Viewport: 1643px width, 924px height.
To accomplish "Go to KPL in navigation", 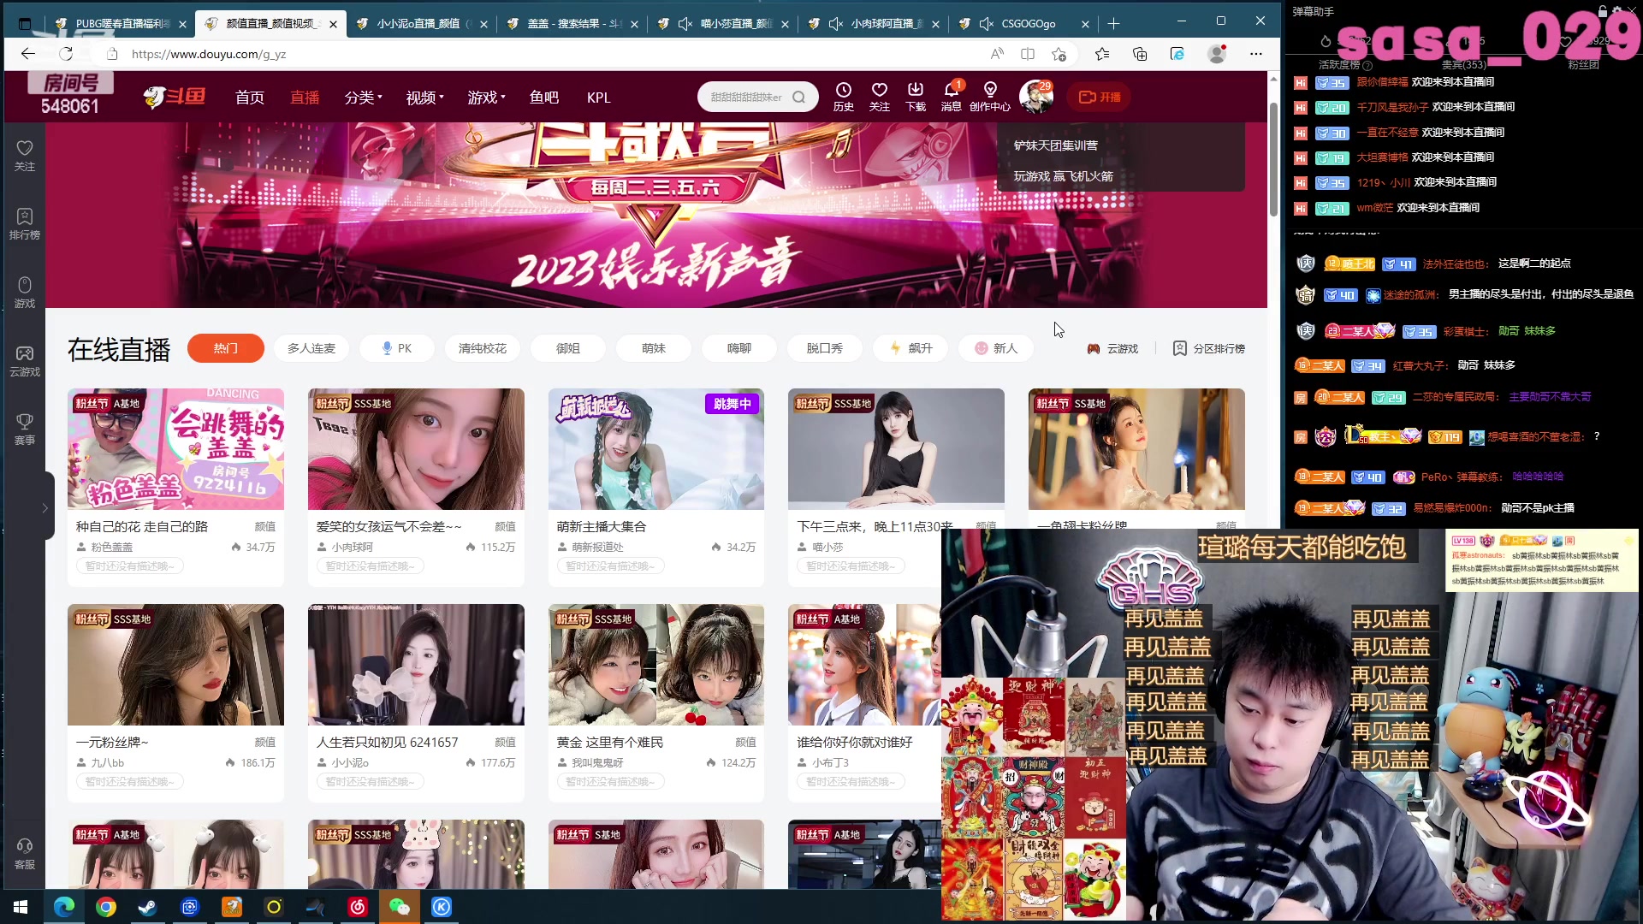I will (x=599, y=98).
